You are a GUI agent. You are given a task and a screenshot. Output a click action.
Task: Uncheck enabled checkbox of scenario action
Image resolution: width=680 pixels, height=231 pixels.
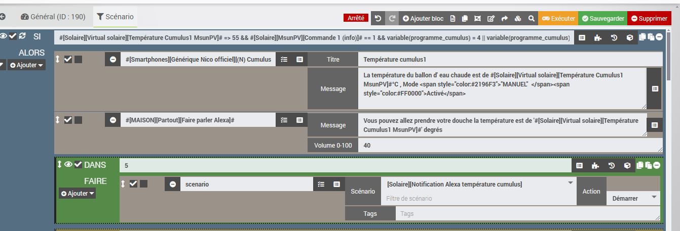[133, 183]
